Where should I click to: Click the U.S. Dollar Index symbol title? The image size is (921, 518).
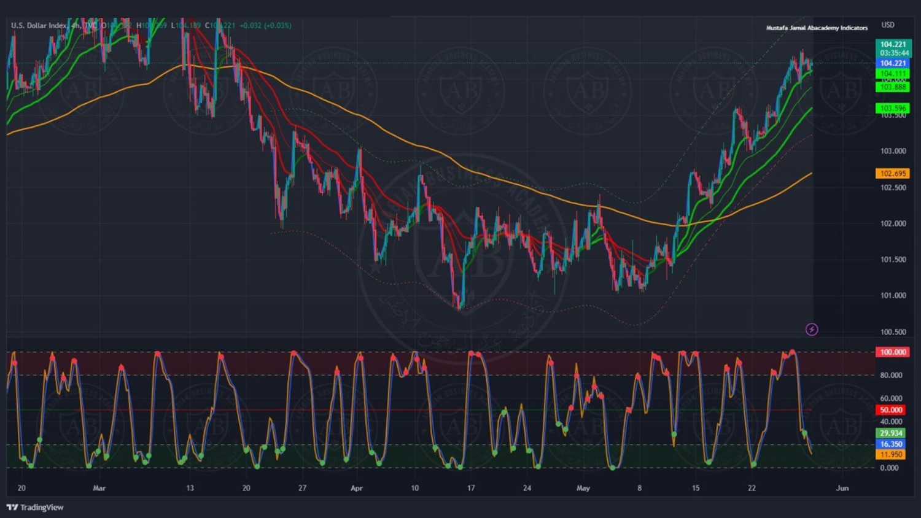tap(39, 25)
